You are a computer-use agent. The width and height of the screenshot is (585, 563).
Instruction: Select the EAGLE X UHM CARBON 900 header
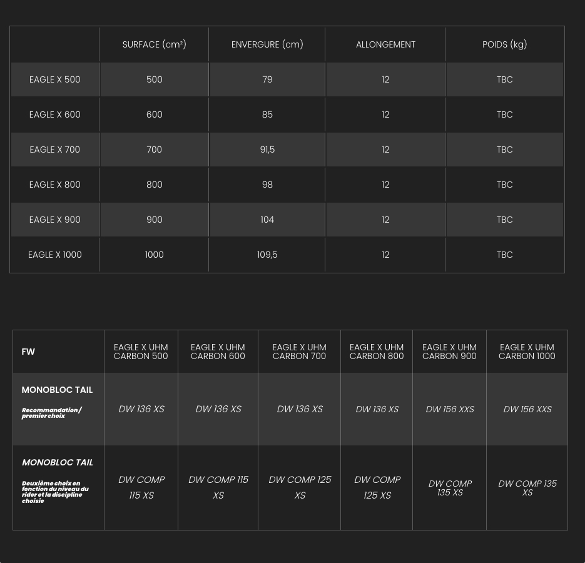point(449,352)
